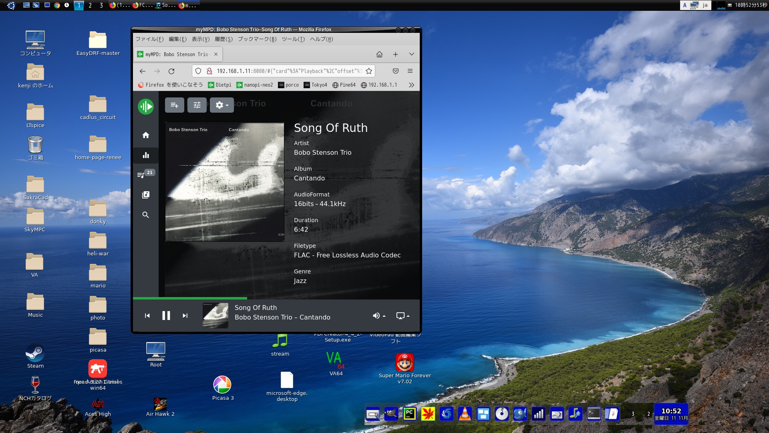Screen dimensions: 769x433
Task: Expand the outputs menu dropdown
Action: tap(403, 316)
